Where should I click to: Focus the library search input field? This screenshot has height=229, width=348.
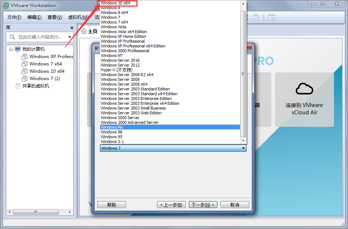(40, 37)
